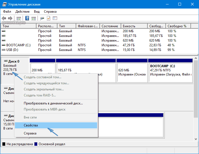Open the Действие menu
This screenshot has width=199, height=154.
click(22, 12)
